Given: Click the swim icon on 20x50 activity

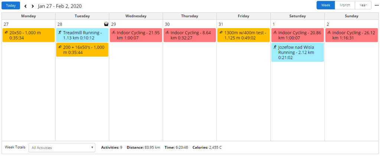Looking at the screenshot, I should pyautogui.click(x=6, y=33).
